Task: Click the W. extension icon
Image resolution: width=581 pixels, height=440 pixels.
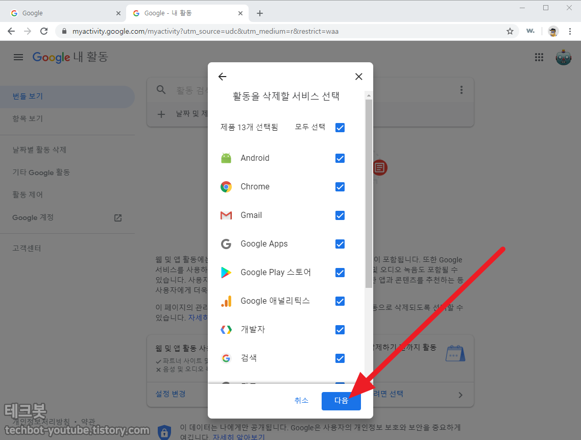Action: 530,31
